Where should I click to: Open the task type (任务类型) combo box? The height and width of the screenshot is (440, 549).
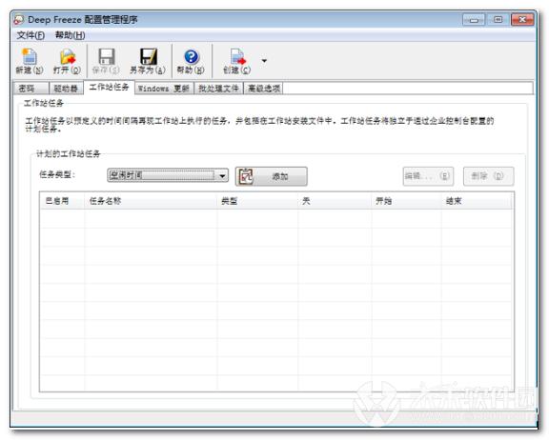(168, 175)
